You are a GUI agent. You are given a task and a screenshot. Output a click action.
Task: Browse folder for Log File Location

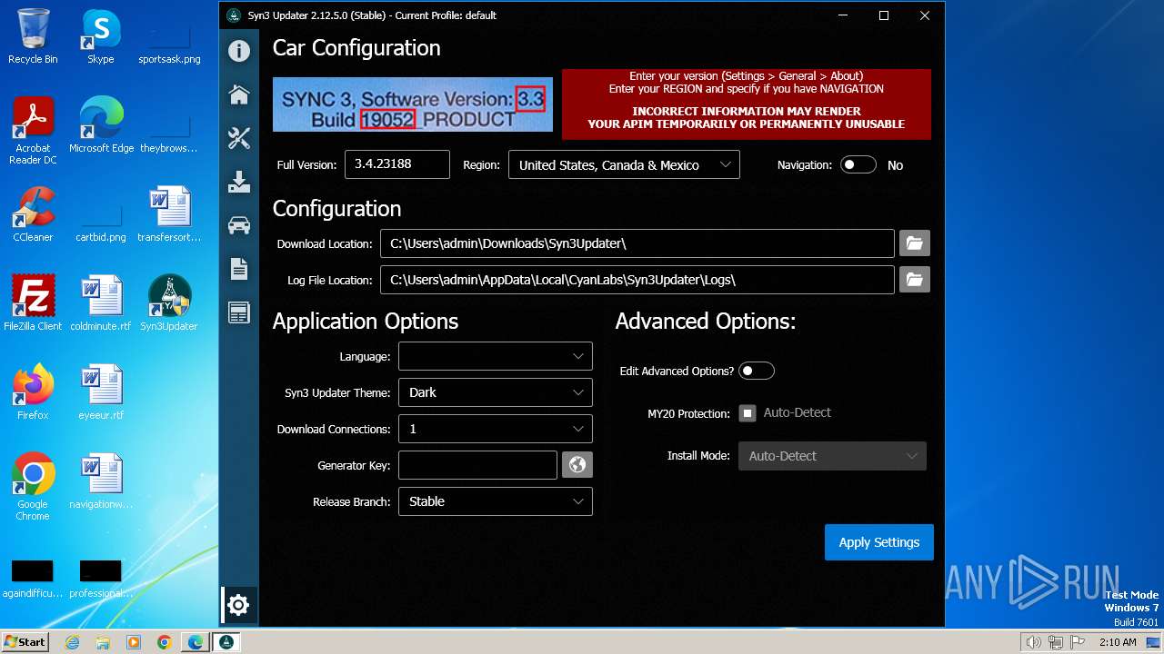click(915, 280)
